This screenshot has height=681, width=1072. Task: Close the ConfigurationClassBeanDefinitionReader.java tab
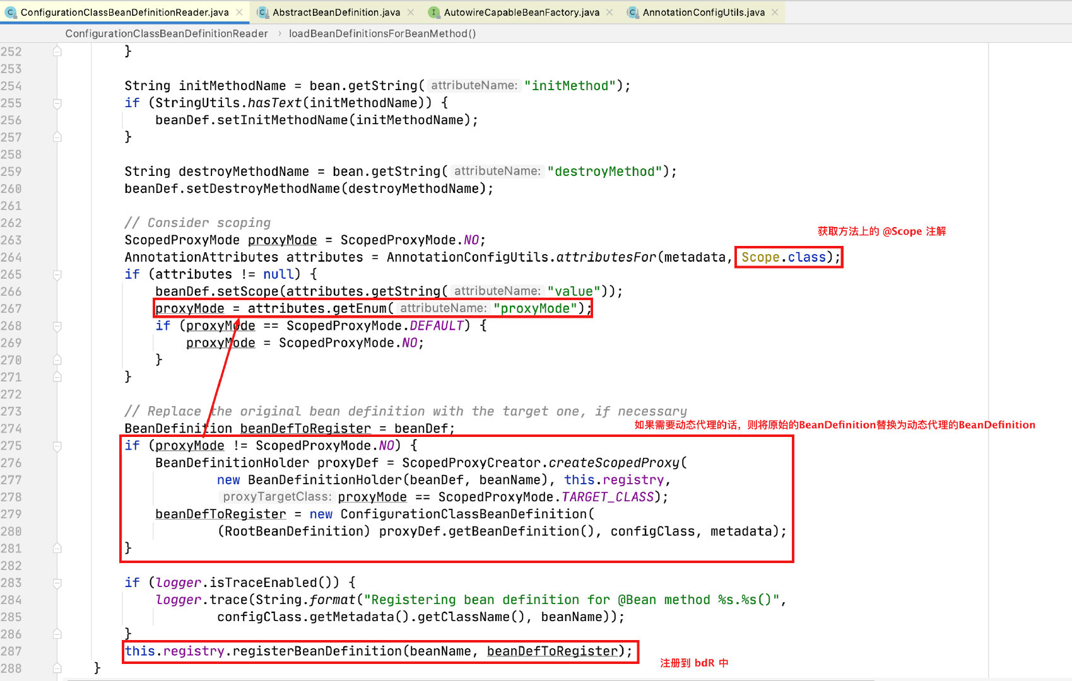click(x=240, y=12)
